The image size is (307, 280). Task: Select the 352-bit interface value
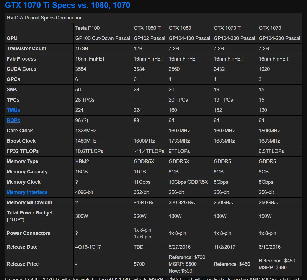[141, 192]
